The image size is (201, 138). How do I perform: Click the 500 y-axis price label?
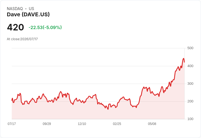(190, 48)
